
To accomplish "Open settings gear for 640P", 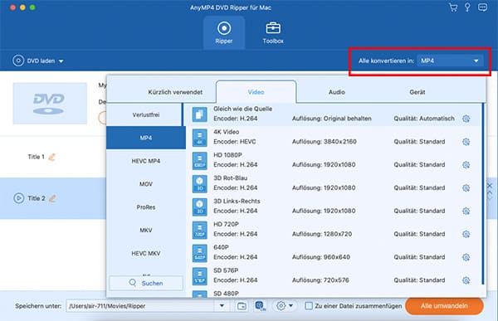I will pyautogui.click(x=466, y=257).
